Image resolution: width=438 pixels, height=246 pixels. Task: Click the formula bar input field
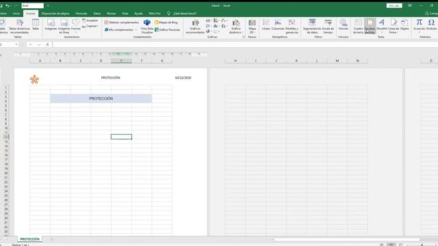[245, 44]
